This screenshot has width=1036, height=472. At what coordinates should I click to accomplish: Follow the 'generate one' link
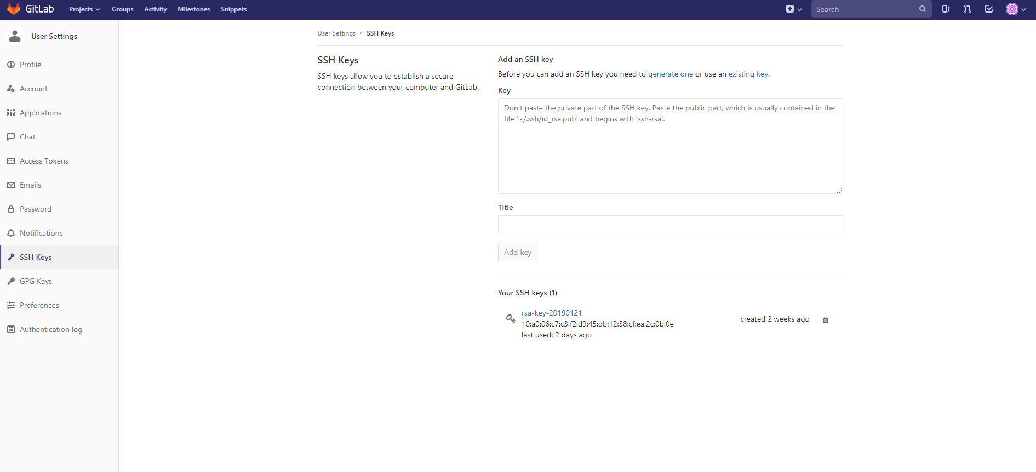coord(671,74)
